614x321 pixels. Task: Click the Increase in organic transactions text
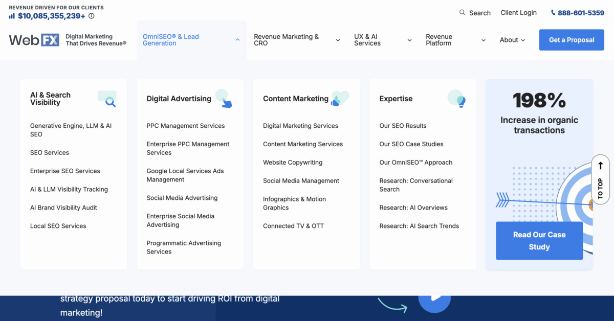pos(539,125)
